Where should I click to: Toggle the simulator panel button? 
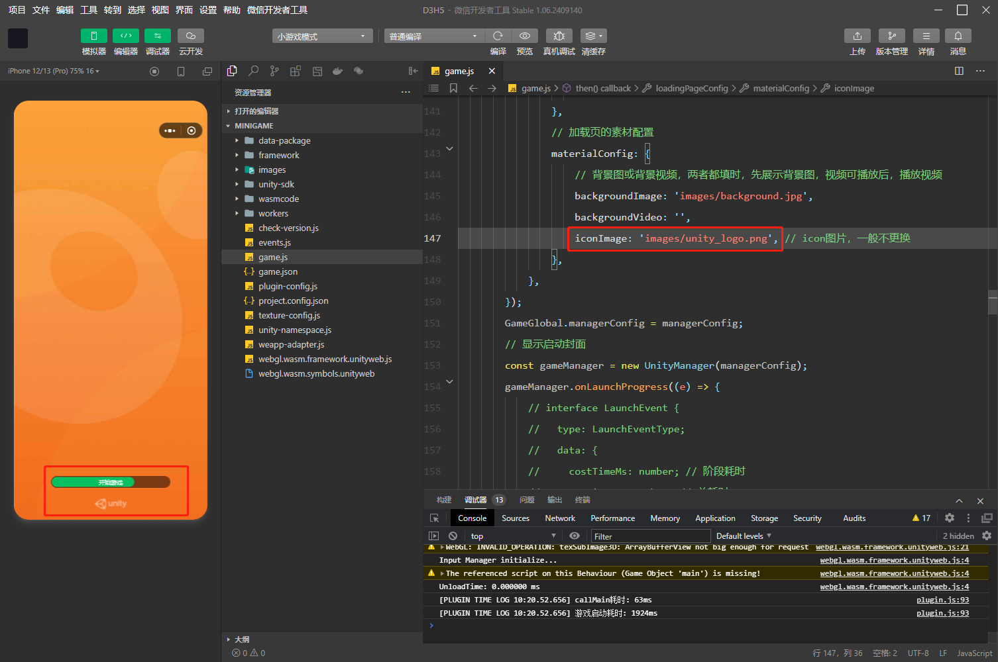(93, 36)
